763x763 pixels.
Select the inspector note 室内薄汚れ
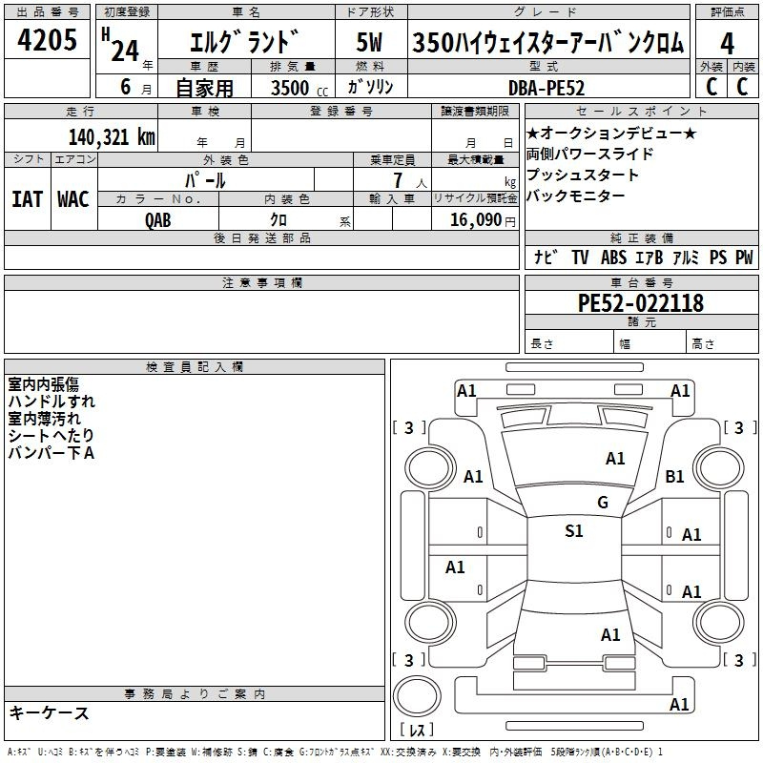[x=44, y=419]
